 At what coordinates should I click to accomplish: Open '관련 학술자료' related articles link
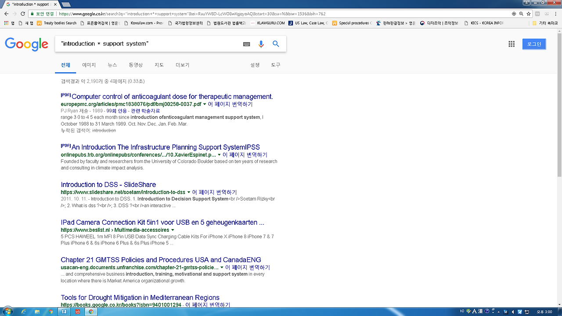[x=144, y=111]
